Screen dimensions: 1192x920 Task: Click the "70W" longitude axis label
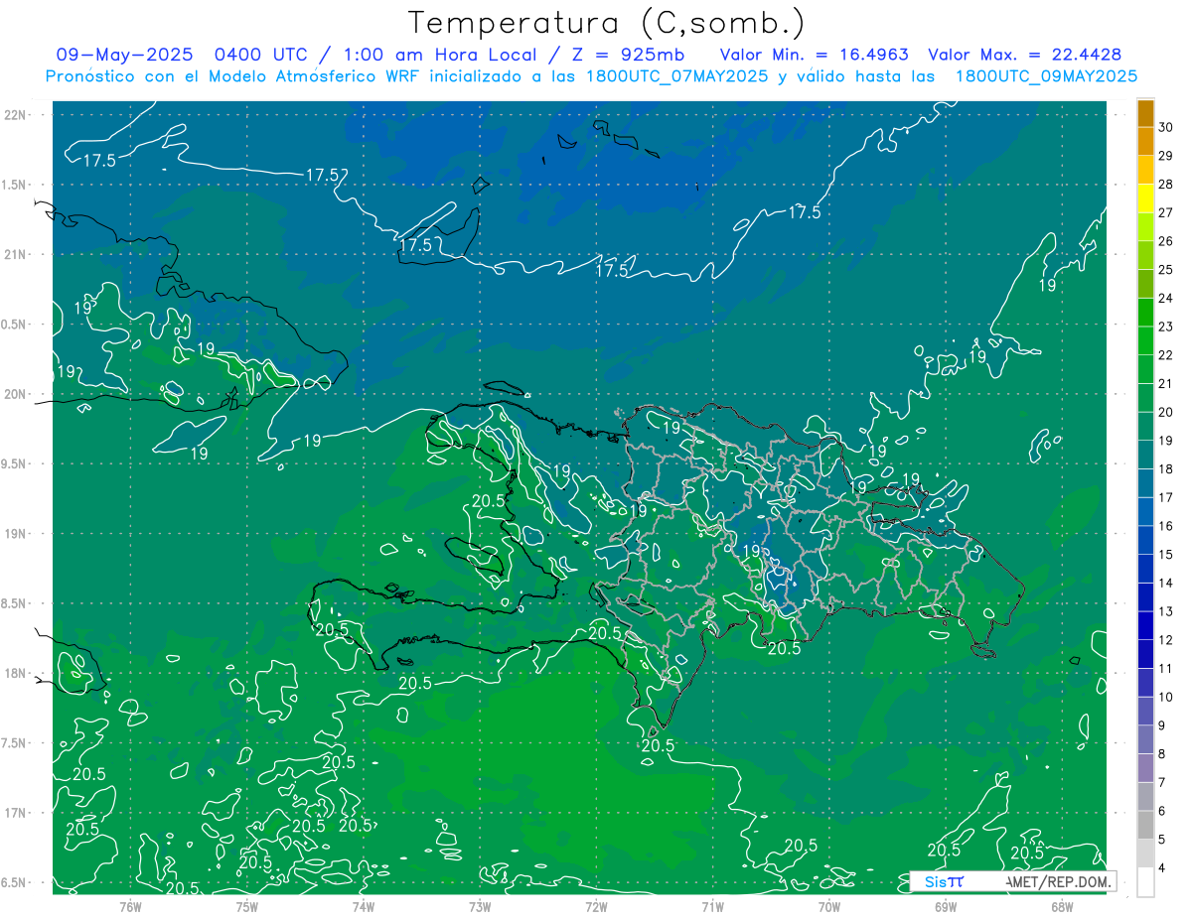(x=828, y=907)
